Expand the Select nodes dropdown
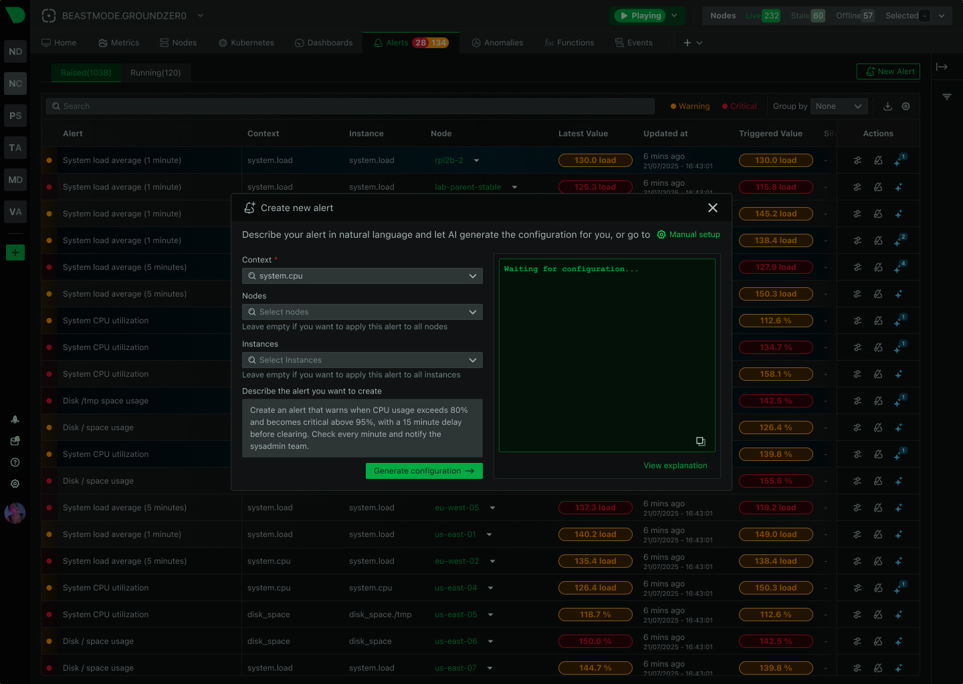This screenshot has height=684, width=963. [x=362, y=312]
